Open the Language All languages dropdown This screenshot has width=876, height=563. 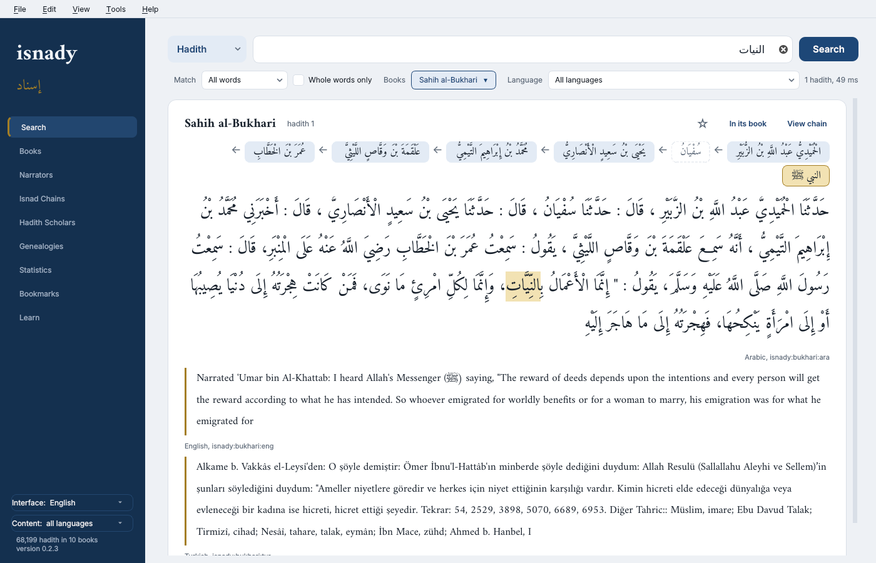pos(674,80)
